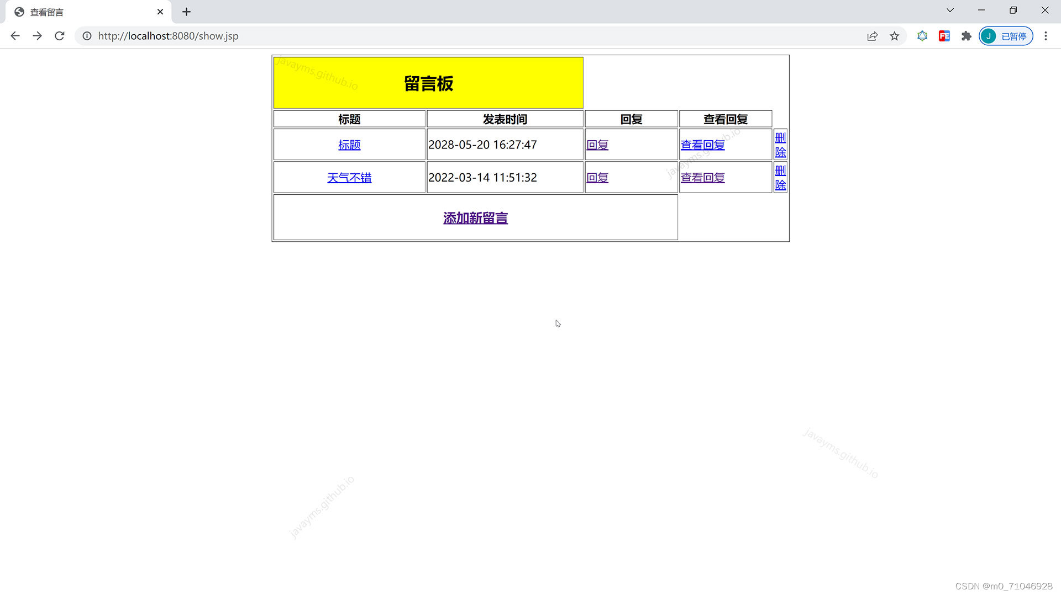This screenshot has height=596, width=1061.
Task: Open the Extensions puzzle-piece menu
Action: click(967, 36)
